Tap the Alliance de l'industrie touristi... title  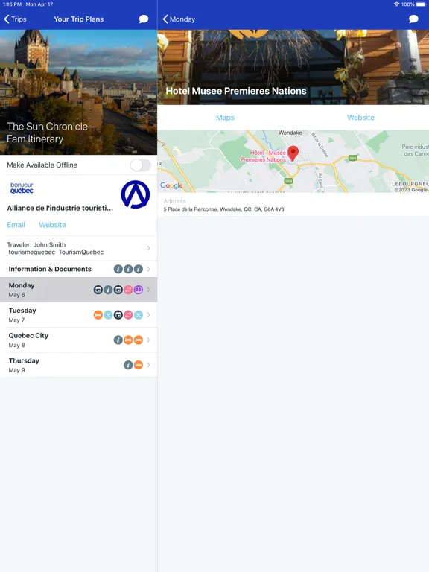(x=60, y=208)
